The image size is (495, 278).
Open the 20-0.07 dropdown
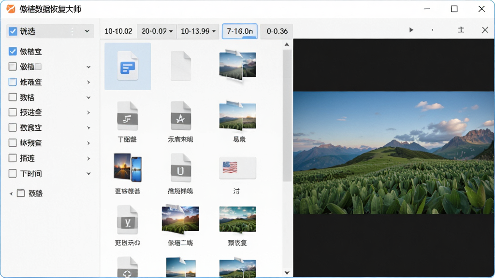[x=157, y=31]
